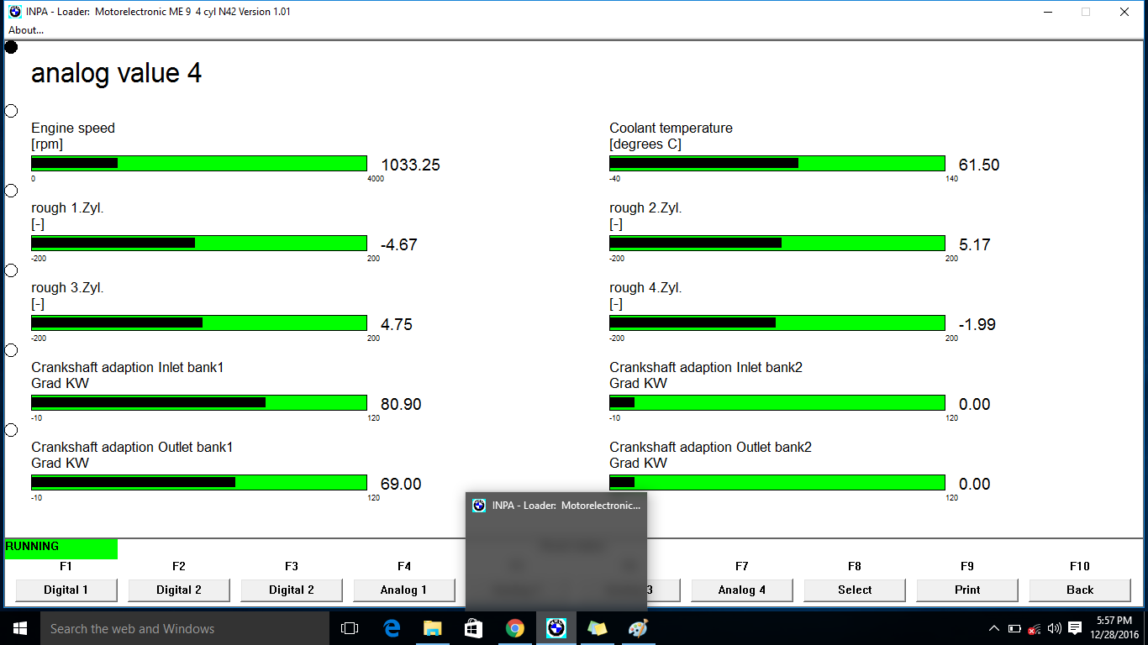
Task: Select the INPA Loader window preview thumbnail
Action: pyautogui.click(x=556, y=552)
